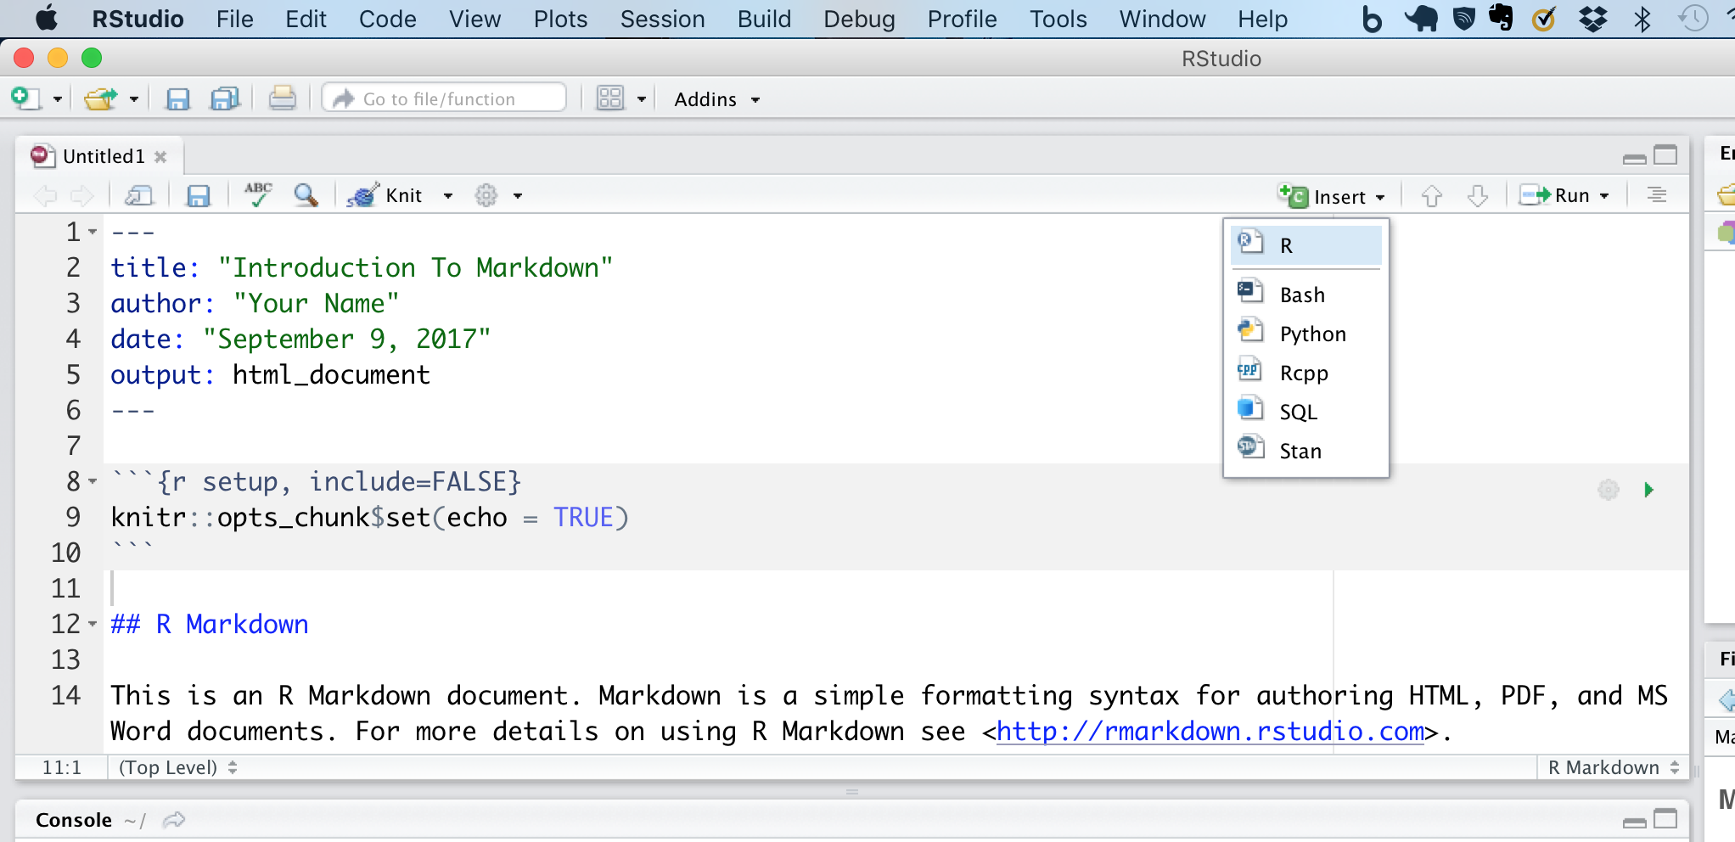Collapse the YAML header fold at line 1

coord(93,232)
